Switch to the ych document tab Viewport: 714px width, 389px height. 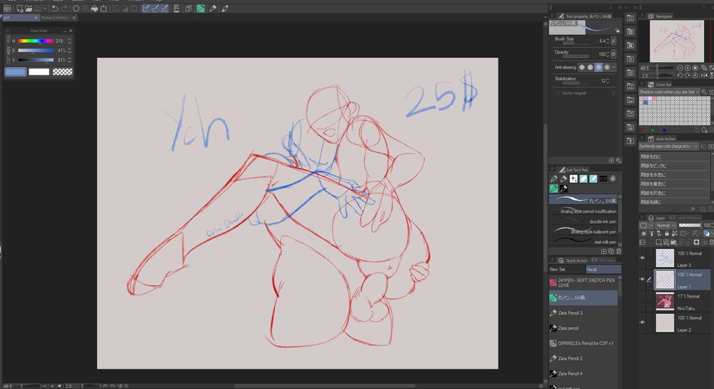[21, 18]
